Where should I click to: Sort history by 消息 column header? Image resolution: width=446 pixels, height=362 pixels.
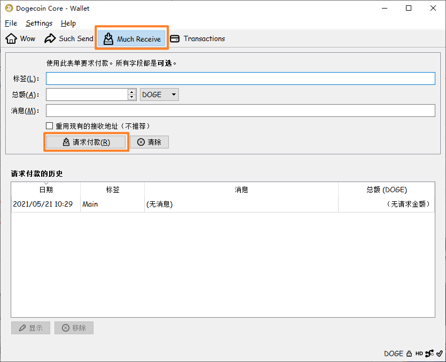pyautogui.click(x=241, y=190)
